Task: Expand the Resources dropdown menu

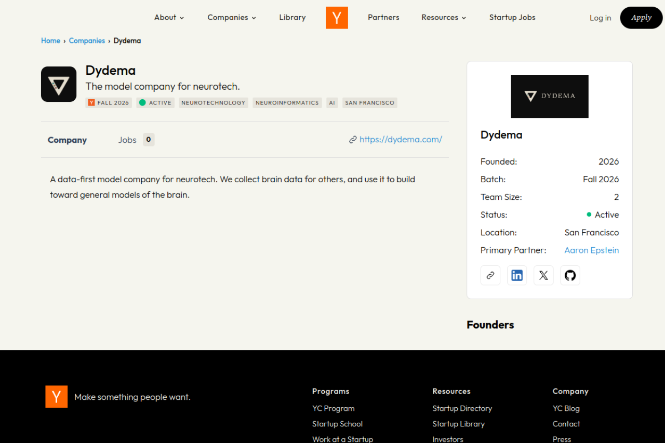Action: pos(444,18)
